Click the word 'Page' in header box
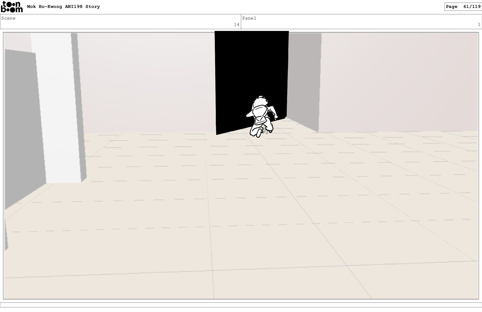The image size is (482, 312). pyautogui.click(x=451, y=7)
